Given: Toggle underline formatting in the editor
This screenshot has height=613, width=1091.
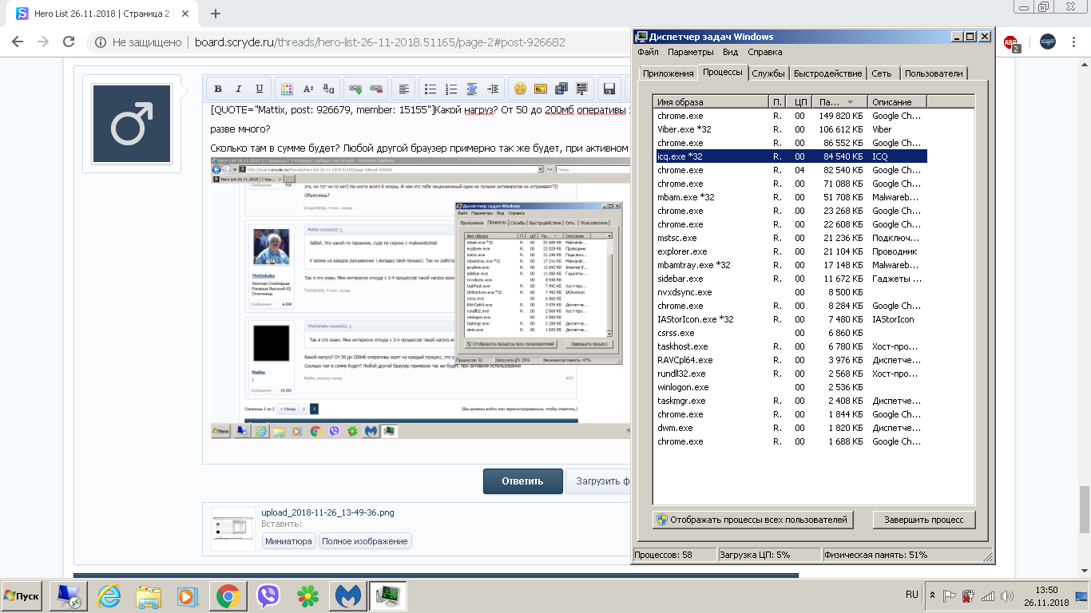Looking at the screenshot, I should 259,89.
